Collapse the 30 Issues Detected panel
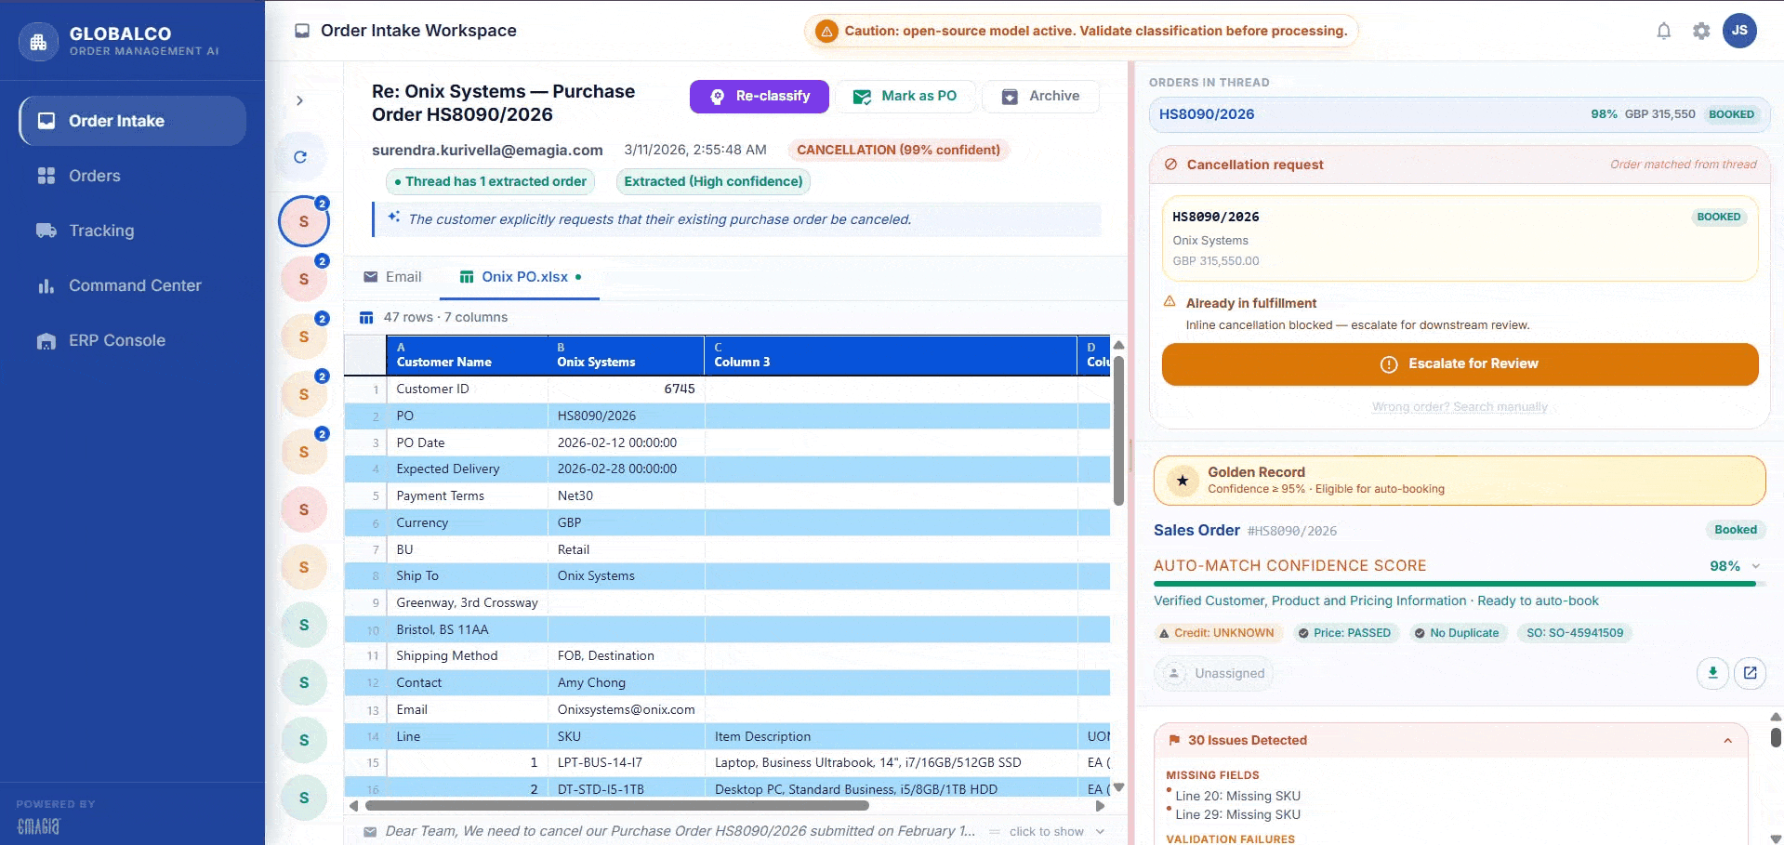The width and height of the screenshot is (1784, 845). [x=1727, y=740]
